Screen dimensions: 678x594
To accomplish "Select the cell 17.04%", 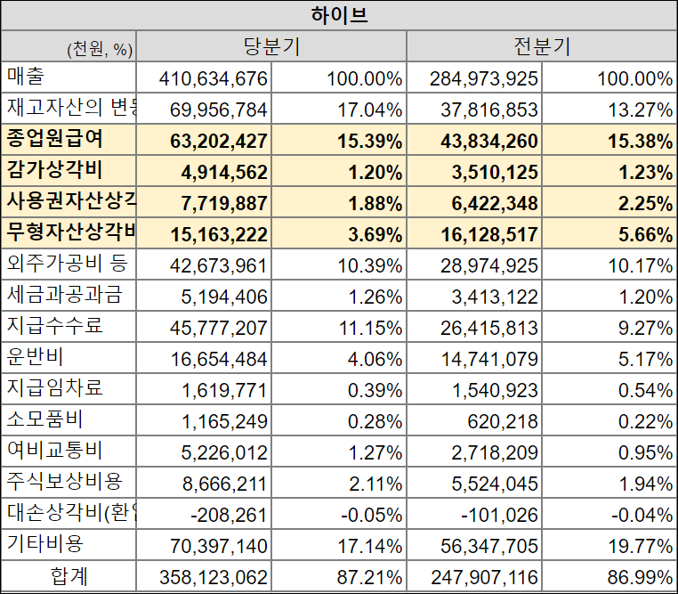I will (x=339, y=108).
